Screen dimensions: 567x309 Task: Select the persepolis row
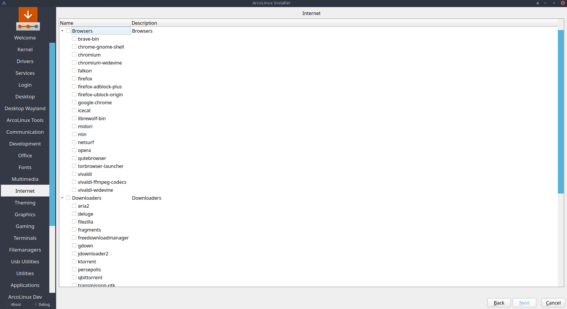pyautogui.click(x=89, y=270)
